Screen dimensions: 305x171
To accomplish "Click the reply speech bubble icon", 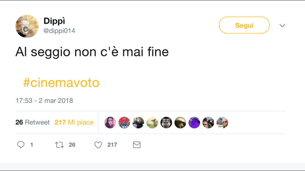I will point(21,145).
